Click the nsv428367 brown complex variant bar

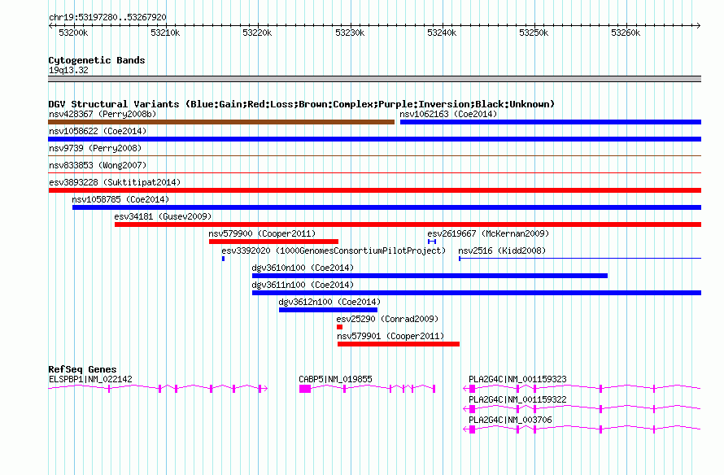[x=221, y=122]
